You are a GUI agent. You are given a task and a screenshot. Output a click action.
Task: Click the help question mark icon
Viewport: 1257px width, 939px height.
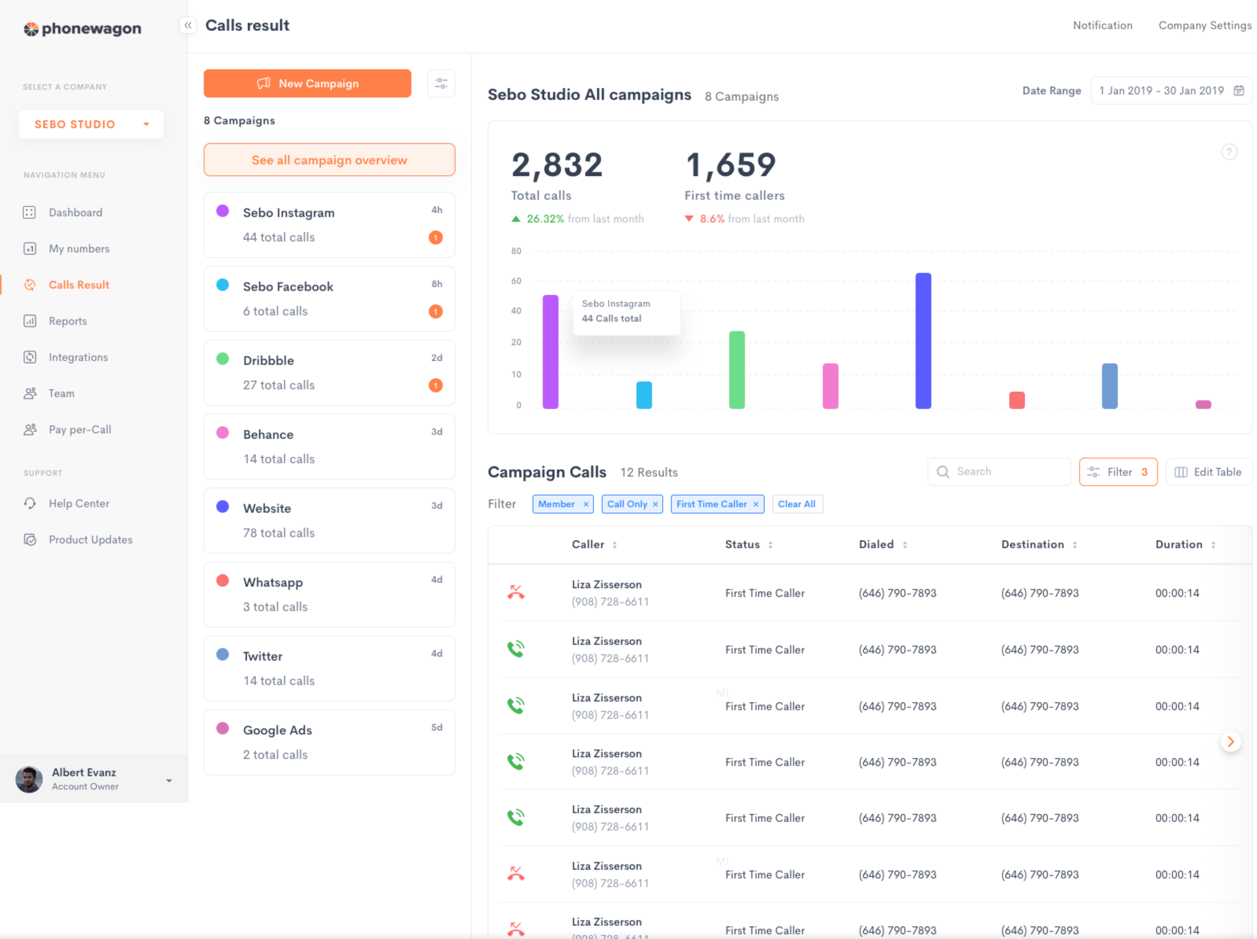click(x=1229, y=152)
